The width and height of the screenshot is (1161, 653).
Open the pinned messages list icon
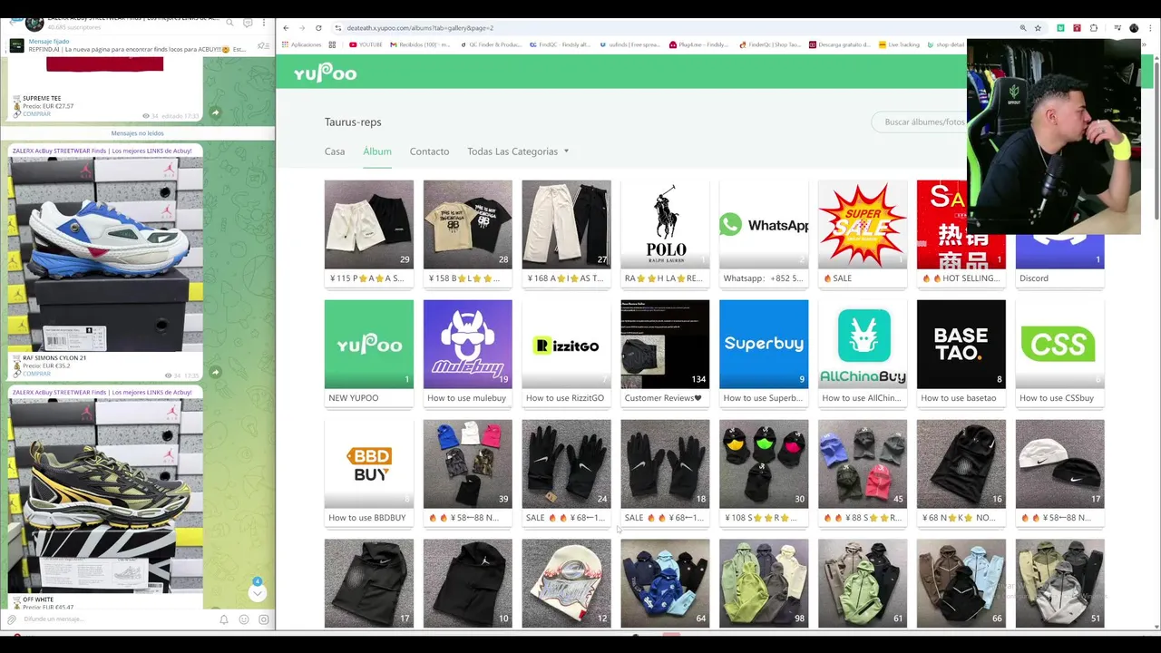[263, 45]
